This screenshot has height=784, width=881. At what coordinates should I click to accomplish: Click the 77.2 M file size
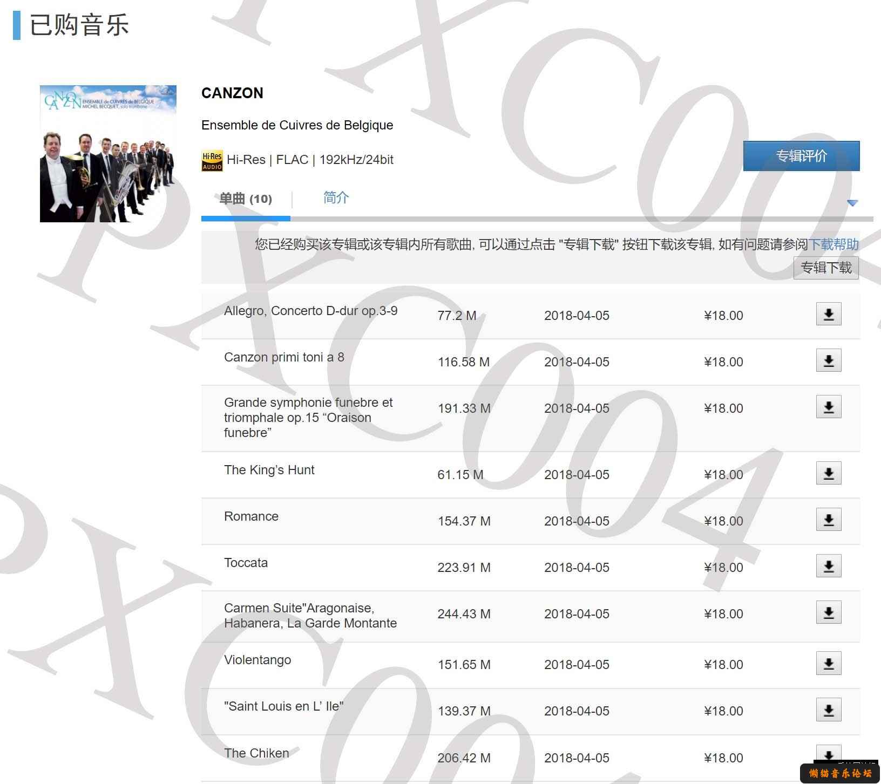457,316
